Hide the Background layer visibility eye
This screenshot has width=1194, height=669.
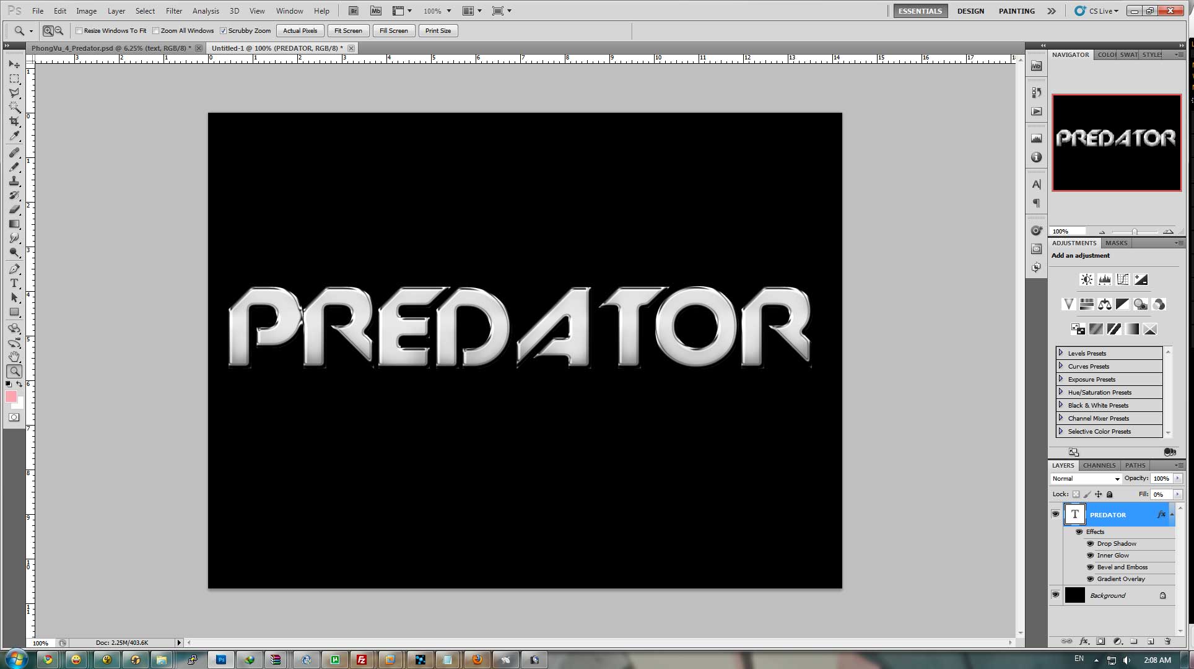[1055, 595]
